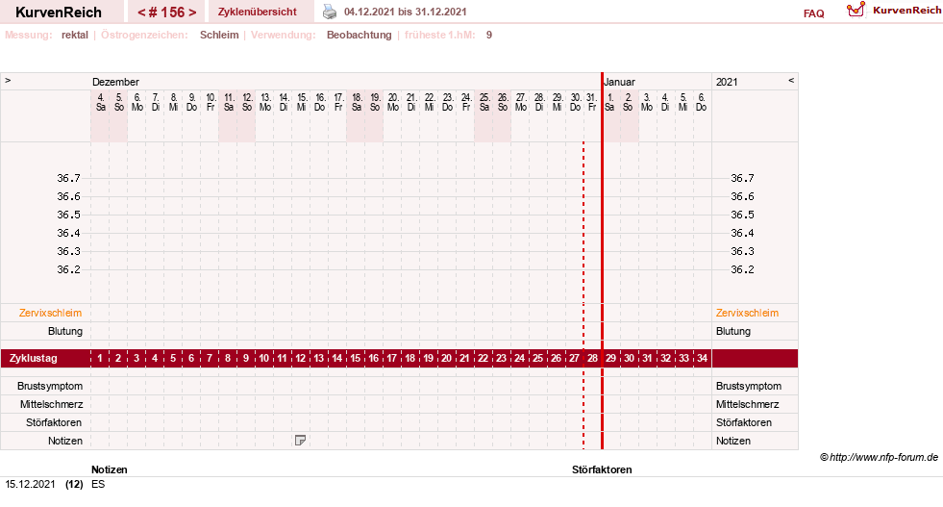Open the Zyklenübersicht tab

(257, 12)
